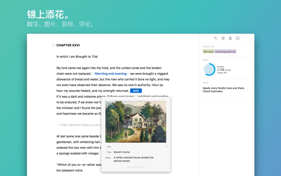Click the subtitle In which I am Brought to Trial
This screenshot has height=176, width=281.
click(x=77, y=57)
